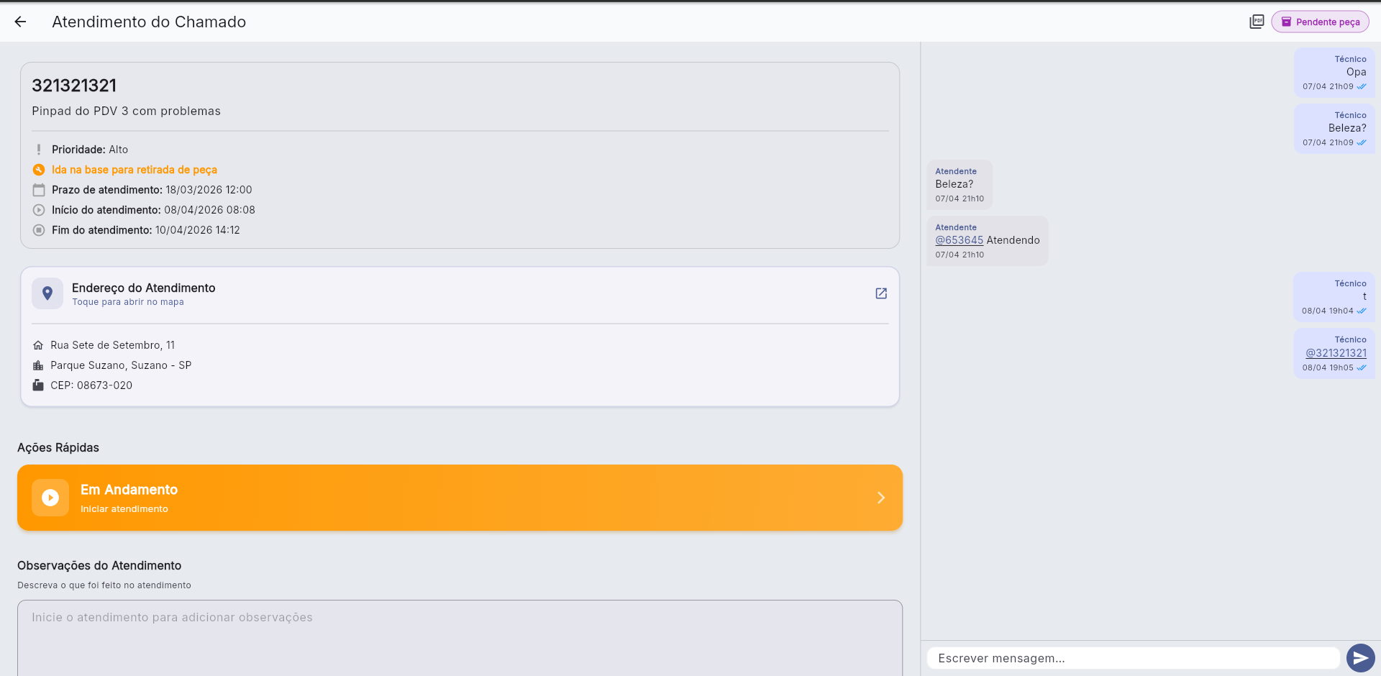Select the Ida na base para retirada de peça label
This screenshot has height=676, width=1381.
point(135,170)
